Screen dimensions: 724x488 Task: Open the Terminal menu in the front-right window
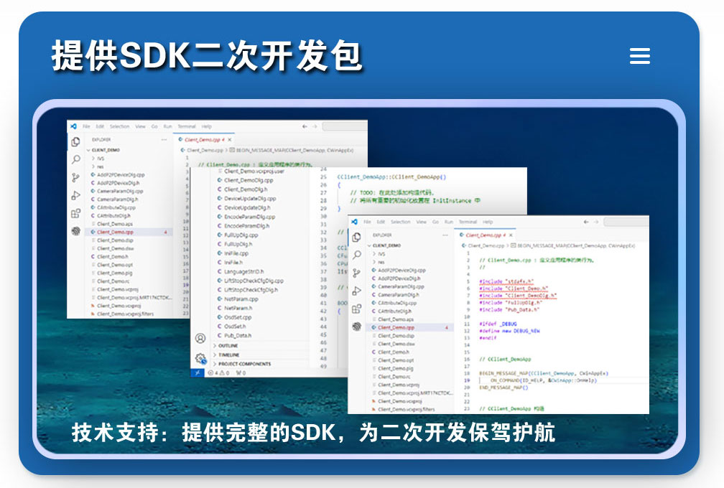(x=468, y=222)
